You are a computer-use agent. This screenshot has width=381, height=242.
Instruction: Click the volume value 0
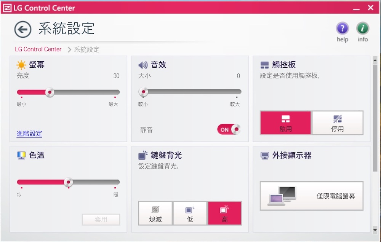click(x=239, y=76)
